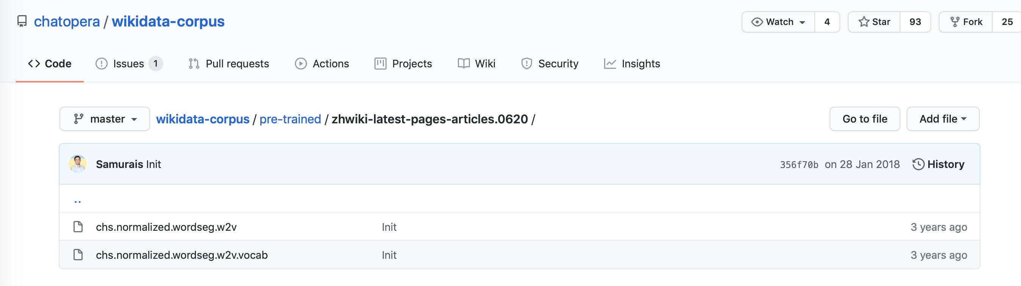
Task: Click the repository book icon beside chatopera
Action: point(22,21)
